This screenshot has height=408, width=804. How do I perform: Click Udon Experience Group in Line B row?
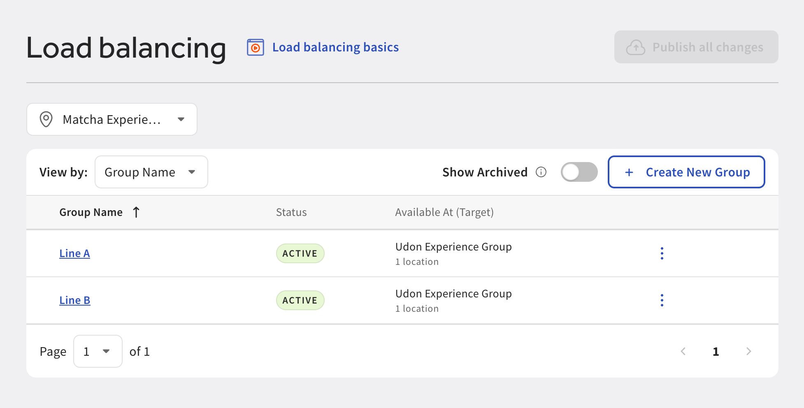coord(453,294)
